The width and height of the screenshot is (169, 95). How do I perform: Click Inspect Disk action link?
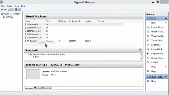pos(157,49)
